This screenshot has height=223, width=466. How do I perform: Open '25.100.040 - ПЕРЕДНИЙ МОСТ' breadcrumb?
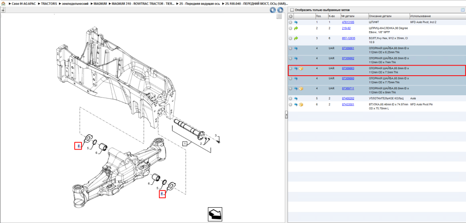pos(257,4)
